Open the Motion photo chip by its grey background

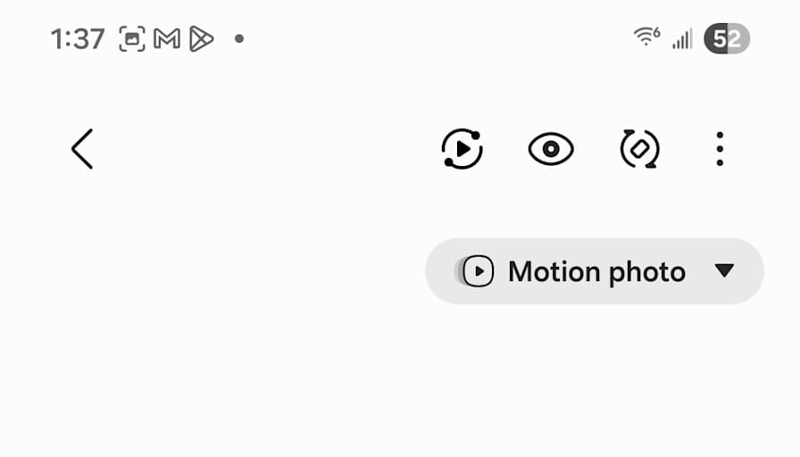(x=595, y=270)
